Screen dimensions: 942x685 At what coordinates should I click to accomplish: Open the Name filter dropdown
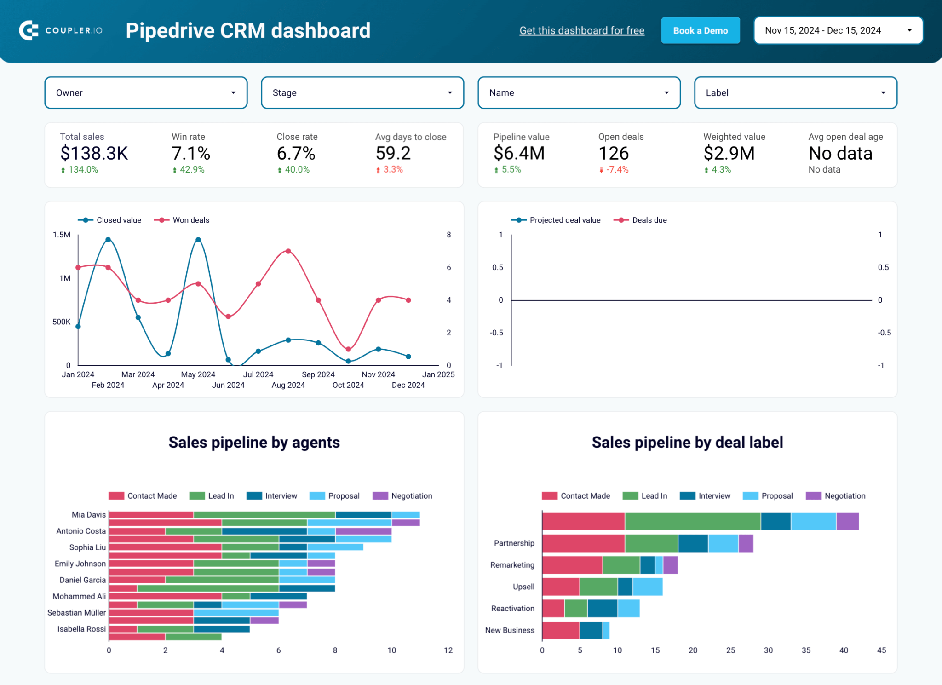pos(579,92)
